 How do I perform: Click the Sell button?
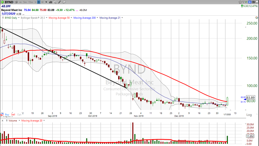[13, 115]
